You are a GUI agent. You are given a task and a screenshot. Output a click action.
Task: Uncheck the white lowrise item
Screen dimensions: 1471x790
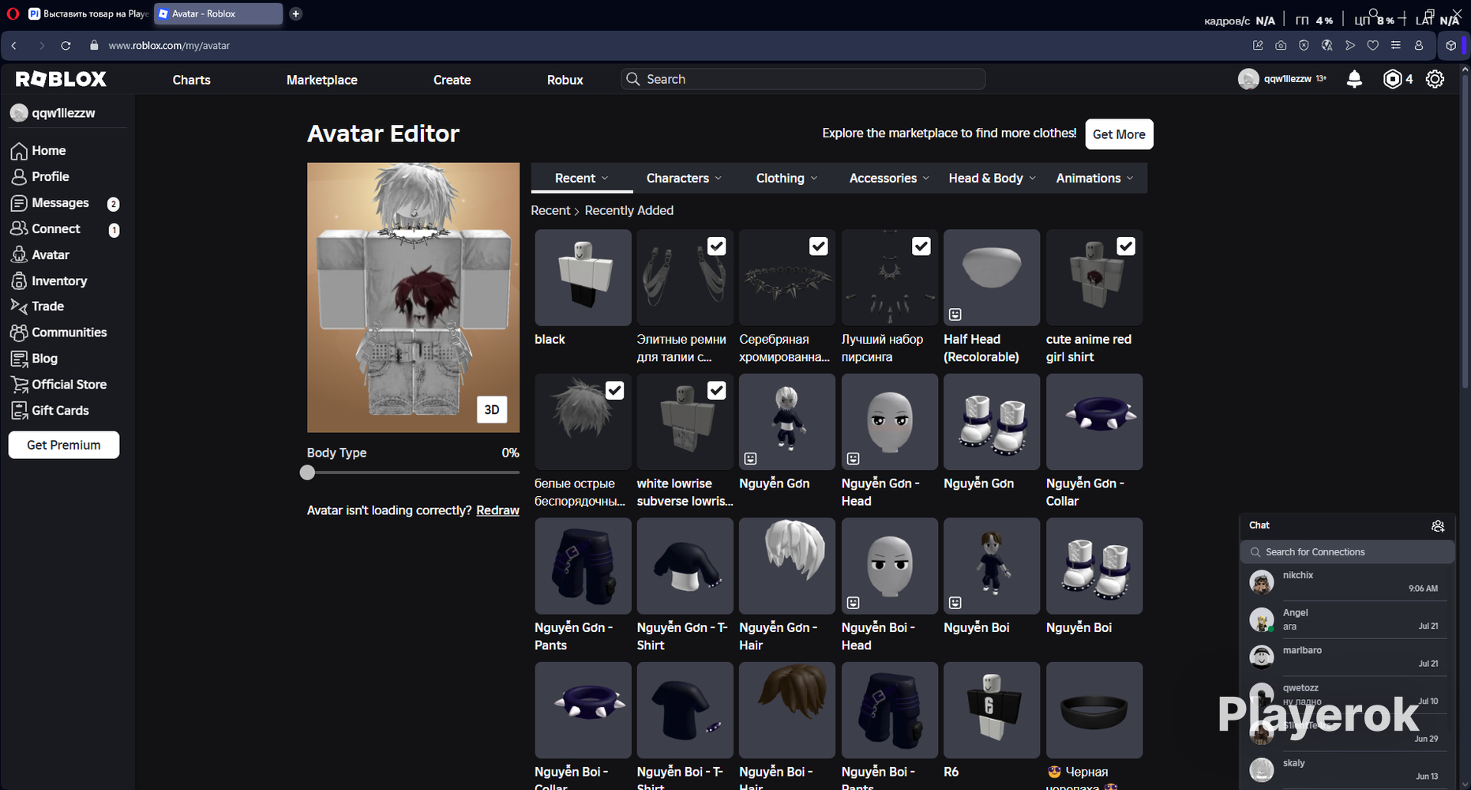coord(717,390)
